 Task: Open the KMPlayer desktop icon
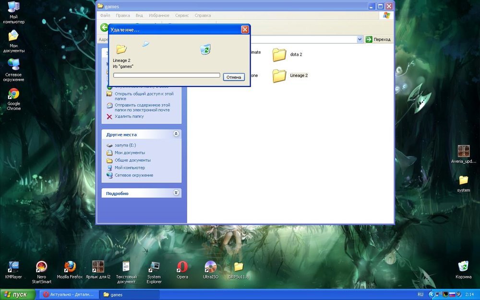[x=13, y=267]
